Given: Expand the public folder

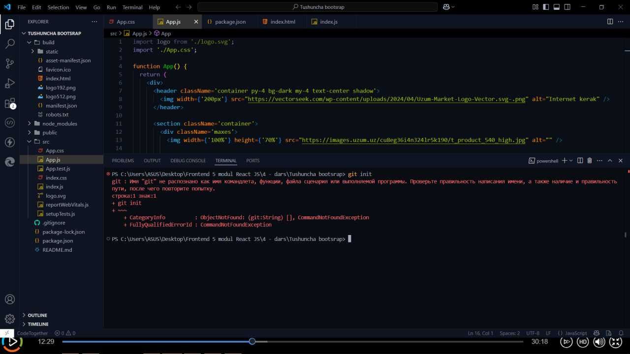Looking at the screenshot, I should [62, 132].
